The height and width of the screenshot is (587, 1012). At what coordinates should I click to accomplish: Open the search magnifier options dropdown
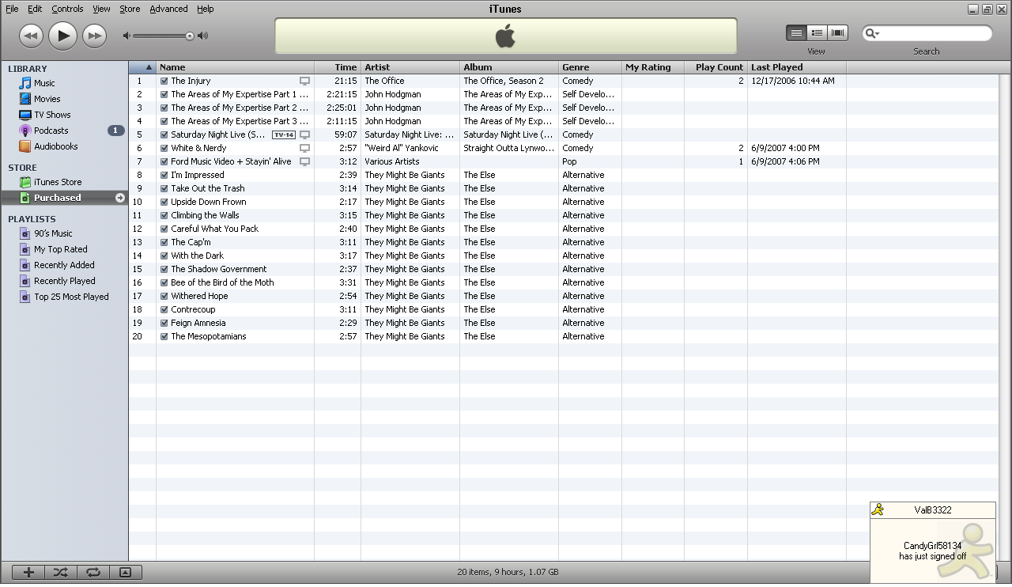point(872,33)
